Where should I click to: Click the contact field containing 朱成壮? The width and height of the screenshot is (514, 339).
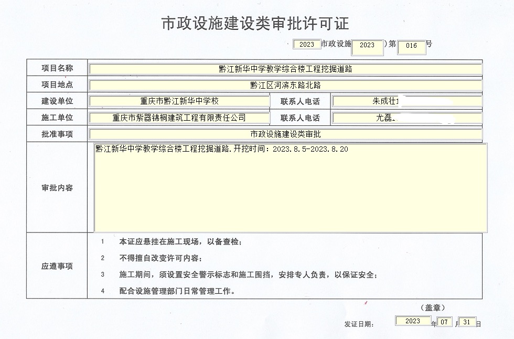pyautogui.click(x=407, y=101)
